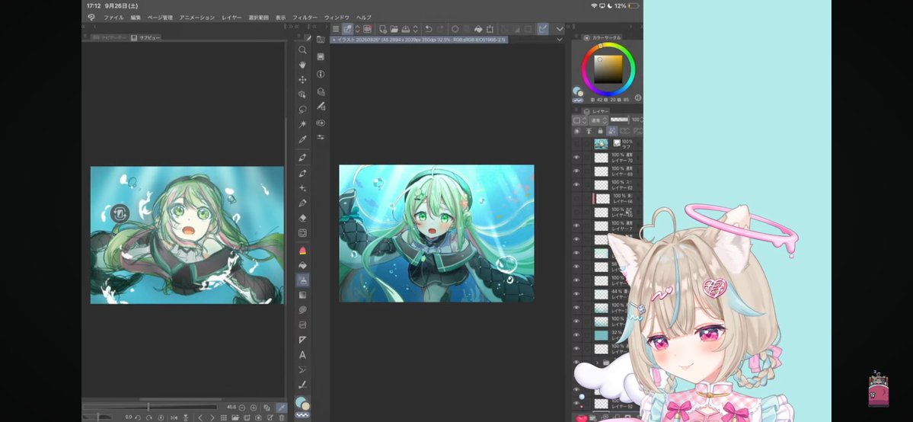913x422 pixels.
Task: Click the Save icon in command bar
Action: [x=405, y=28]
